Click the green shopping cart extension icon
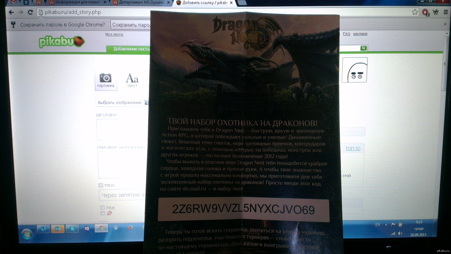Image resolution: width=451 pixels, height=254 pixels. tap(435, 12)
